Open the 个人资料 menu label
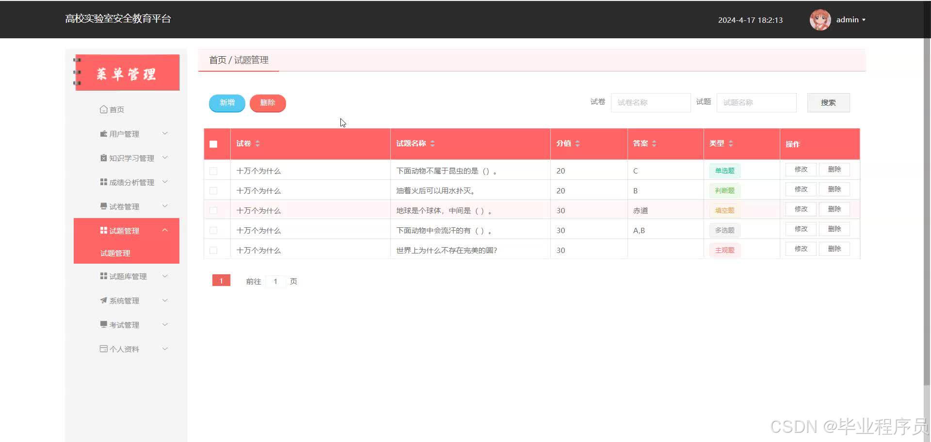The height and width of the screenshot is (442, 931). [124, 349]
